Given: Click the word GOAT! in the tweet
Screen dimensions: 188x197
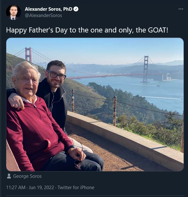Looking at the screenshot, I should 158,30.
